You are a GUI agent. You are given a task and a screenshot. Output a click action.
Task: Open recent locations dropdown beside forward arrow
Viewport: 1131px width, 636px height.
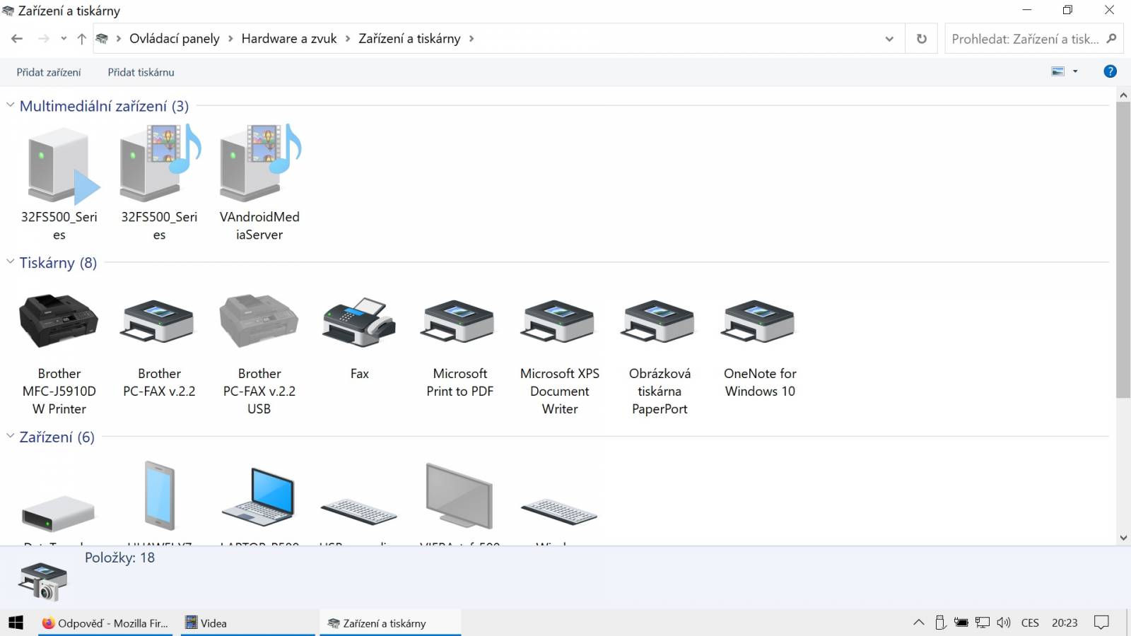[x=64, y=39]
